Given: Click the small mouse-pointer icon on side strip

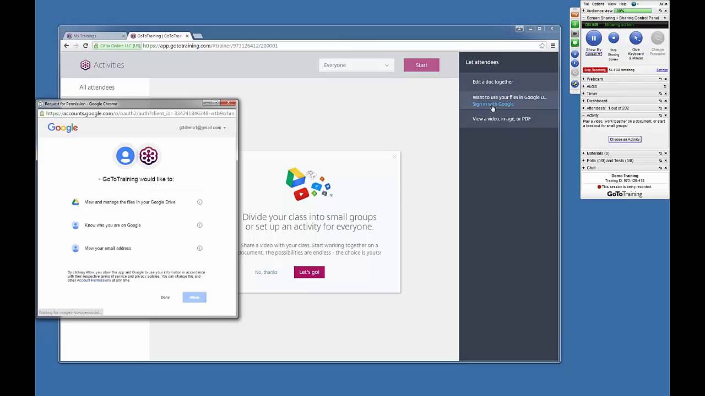Looking at the screenshot, I should click(575, 63).
